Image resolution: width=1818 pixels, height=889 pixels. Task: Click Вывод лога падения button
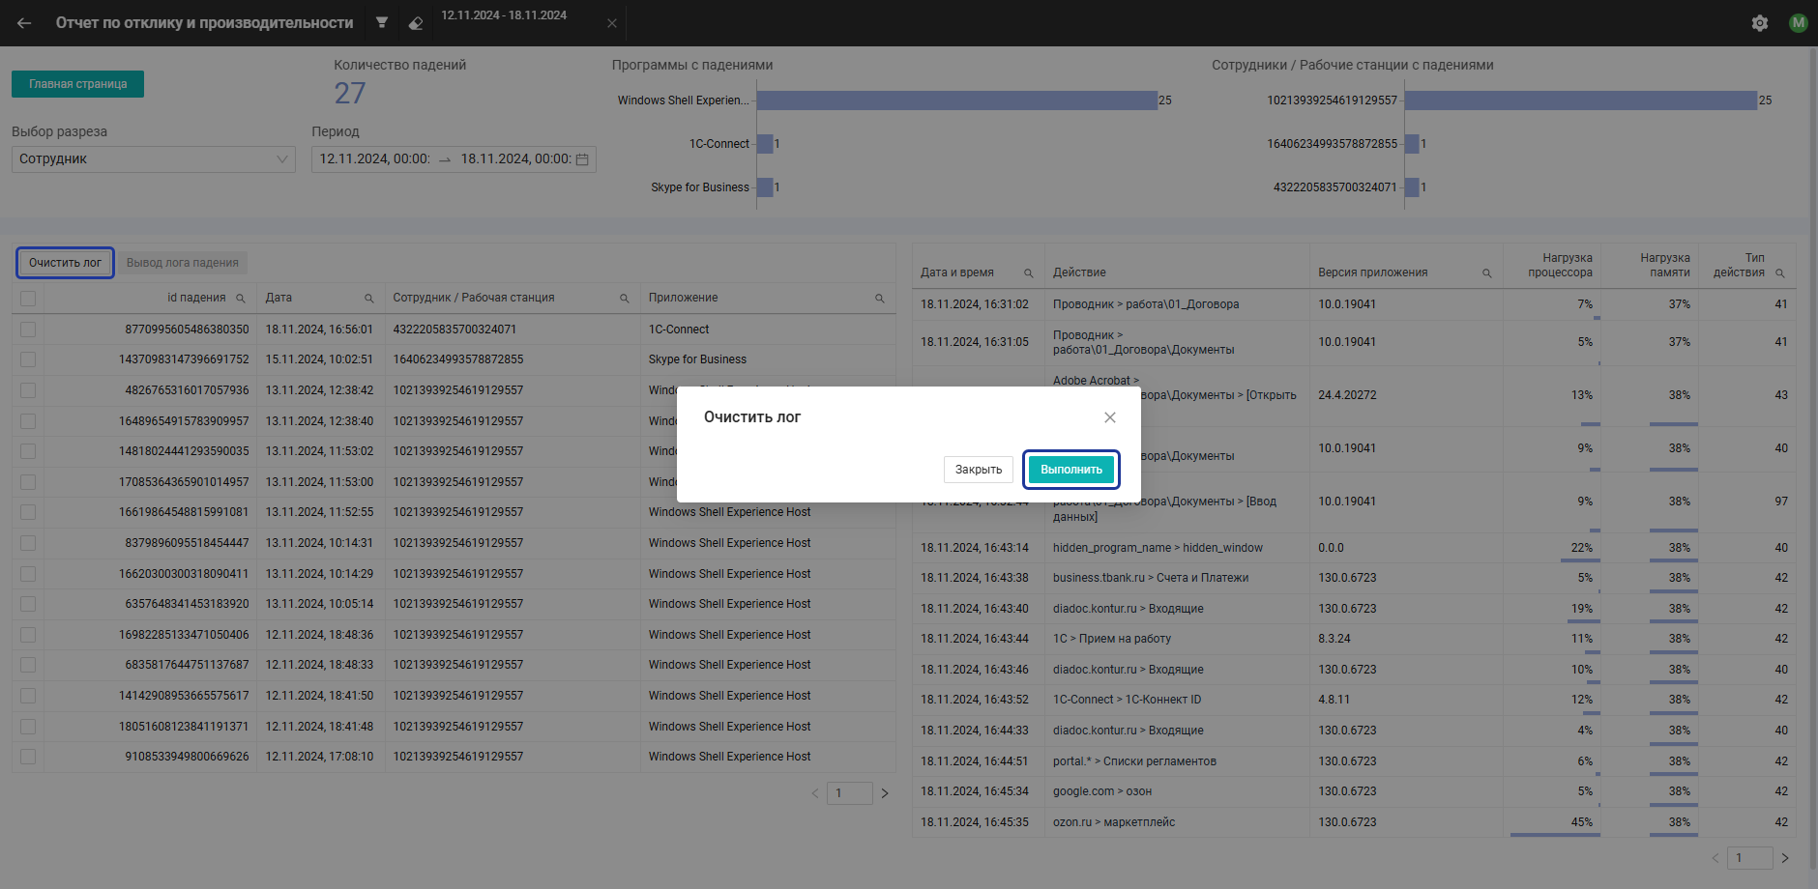(x=183, y=263)
